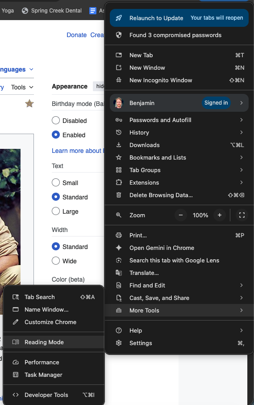
Task: Click the Signed in badge
Action: tap(216, 103)
